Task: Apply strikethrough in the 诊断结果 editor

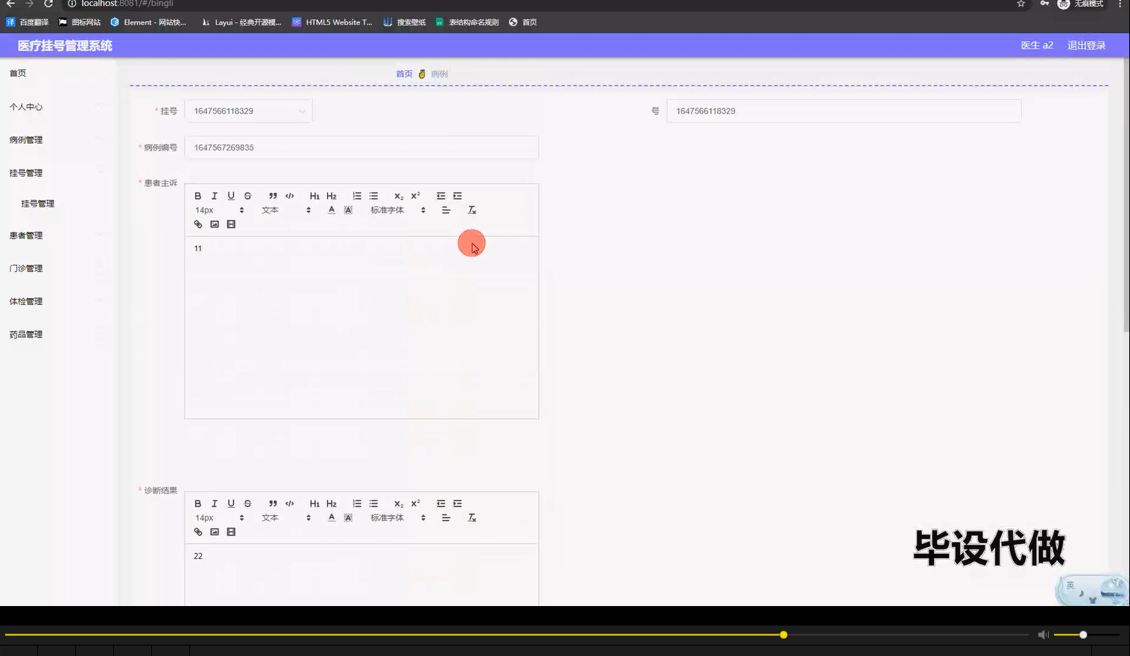Action: coord(247,504)
